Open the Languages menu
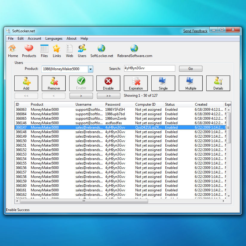 point(54,39)
